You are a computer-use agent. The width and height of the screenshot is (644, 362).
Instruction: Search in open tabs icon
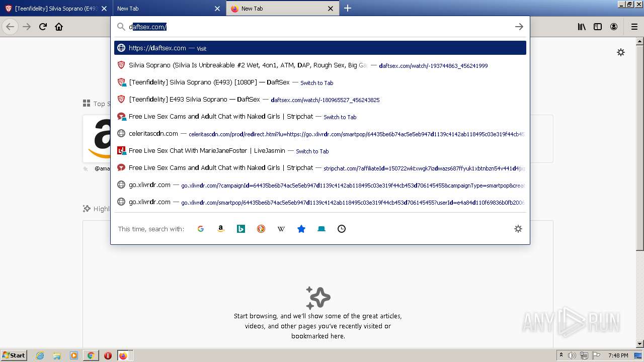pyautogui.click(x=321, y=229)
